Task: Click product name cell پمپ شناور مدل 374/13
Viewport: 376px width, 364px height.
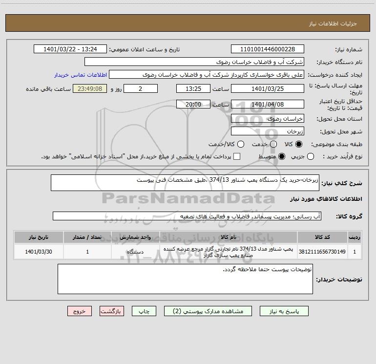Action: coord(229,252)
